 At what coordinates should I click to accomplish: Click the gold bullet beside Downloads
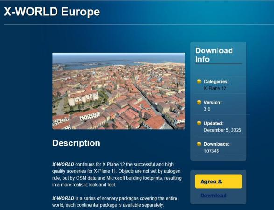(199, 144)
